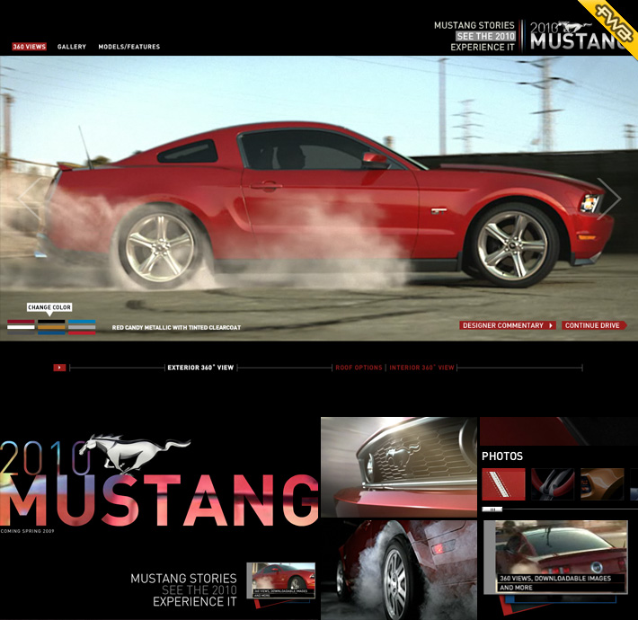Image resolution: width=638 pixels, height=620 pixels.
Task: Click the Red Candy Metallic color name
Action: coord(176,327)
